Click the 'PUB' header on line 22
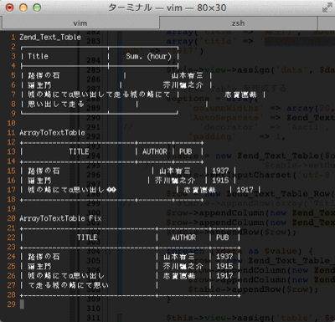335x322 pixels. tap(222, 238)
